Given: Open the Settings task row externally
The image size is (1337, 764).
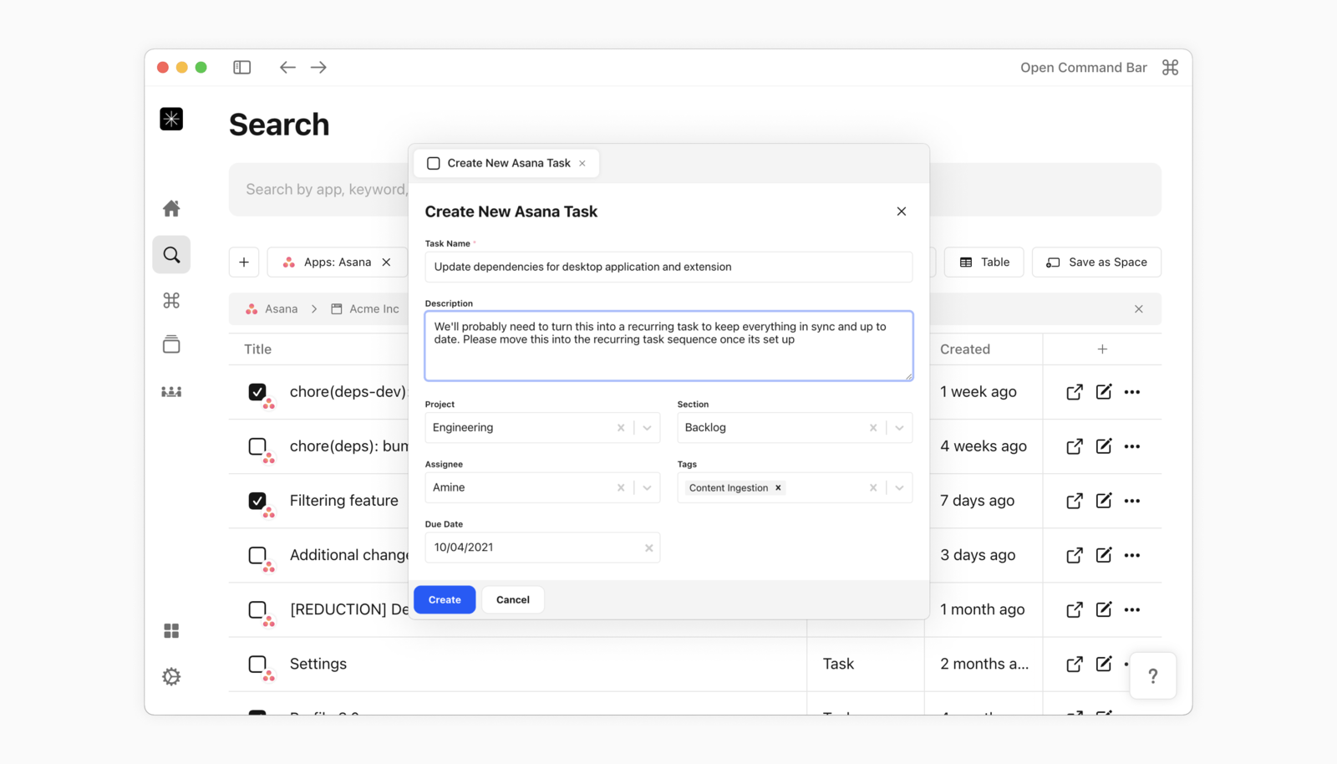Looking at the screenshot, I should 1075,664.
